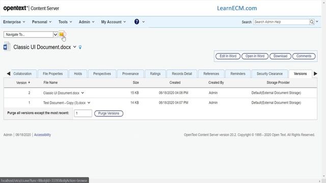Switch to the Security Clearance tab

[269, 74]
